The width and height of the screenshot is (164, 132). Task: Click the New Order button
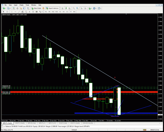[36, 8]
